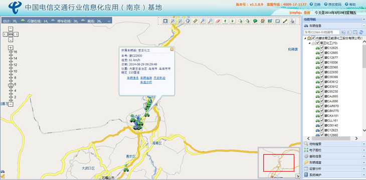The width and height of the screenshot is (366, 180).
Task: Uncheck vehicle 蒙C12625 checkbox
Action: (322, 47)
